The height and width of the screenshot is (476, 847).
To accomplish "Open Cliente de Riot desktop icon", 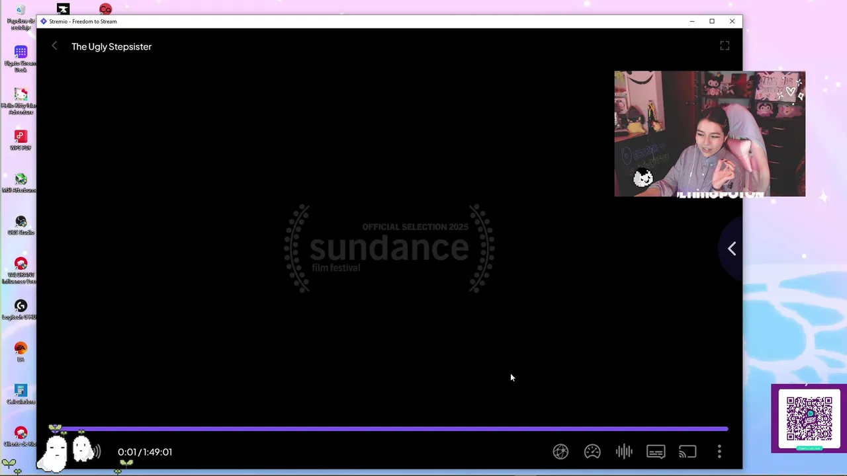I will (x=21, y=436).
